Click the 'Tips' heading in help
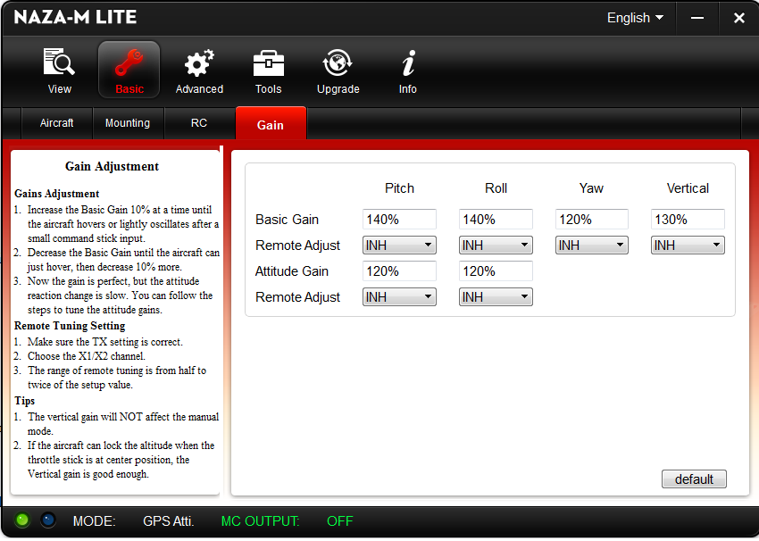Screen dimensions: 759x541 (x=25, y=401)
